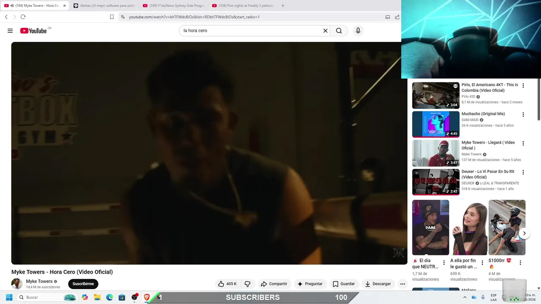
Task: Like the video (405 K)
Action: 227,284
